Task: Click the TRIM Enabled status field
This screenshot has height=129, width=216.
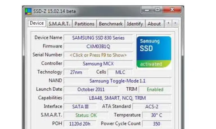Action: click(x=155, y=90)
